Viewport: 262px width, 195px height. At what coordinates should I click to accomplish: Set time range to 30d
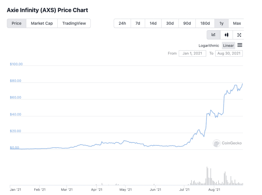pyautogui.click(x=170, y=23)
